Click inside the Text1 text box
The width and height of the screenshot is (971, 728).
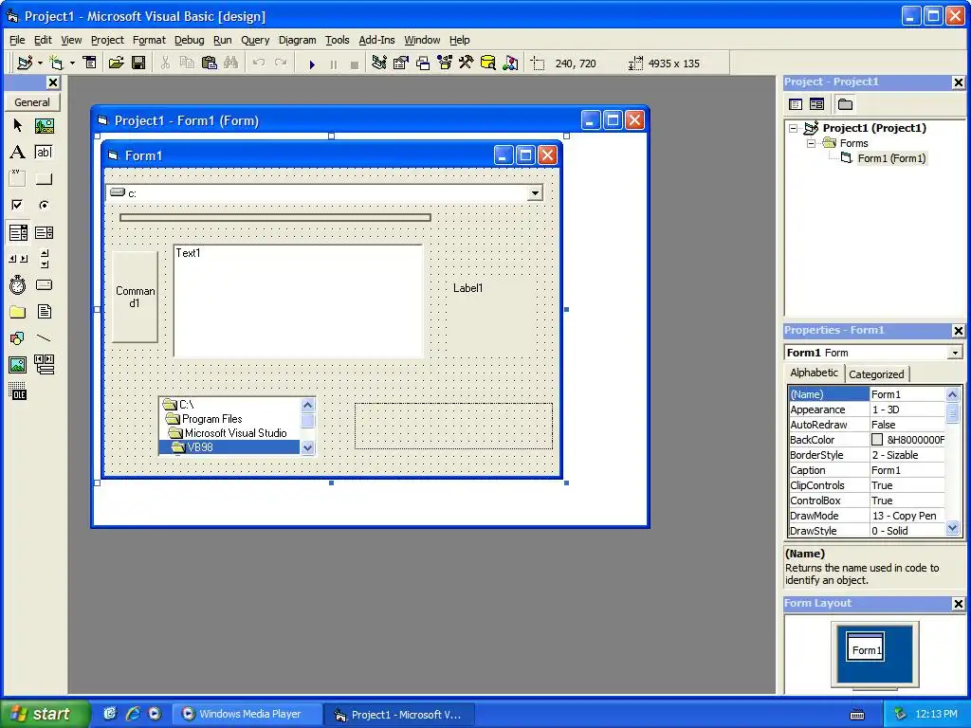[299, 300]
